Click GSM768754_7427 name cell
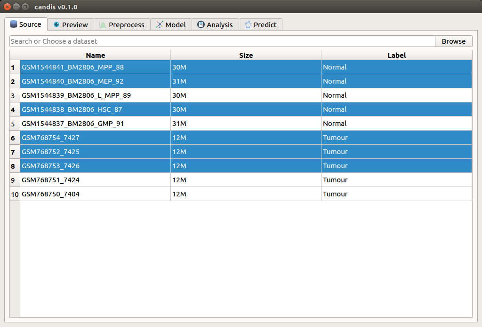This screenshot has width=482, height=327. point(95,138)
